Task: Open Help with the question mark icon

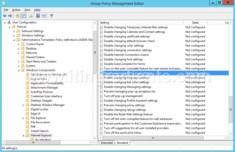Action: 38,16
